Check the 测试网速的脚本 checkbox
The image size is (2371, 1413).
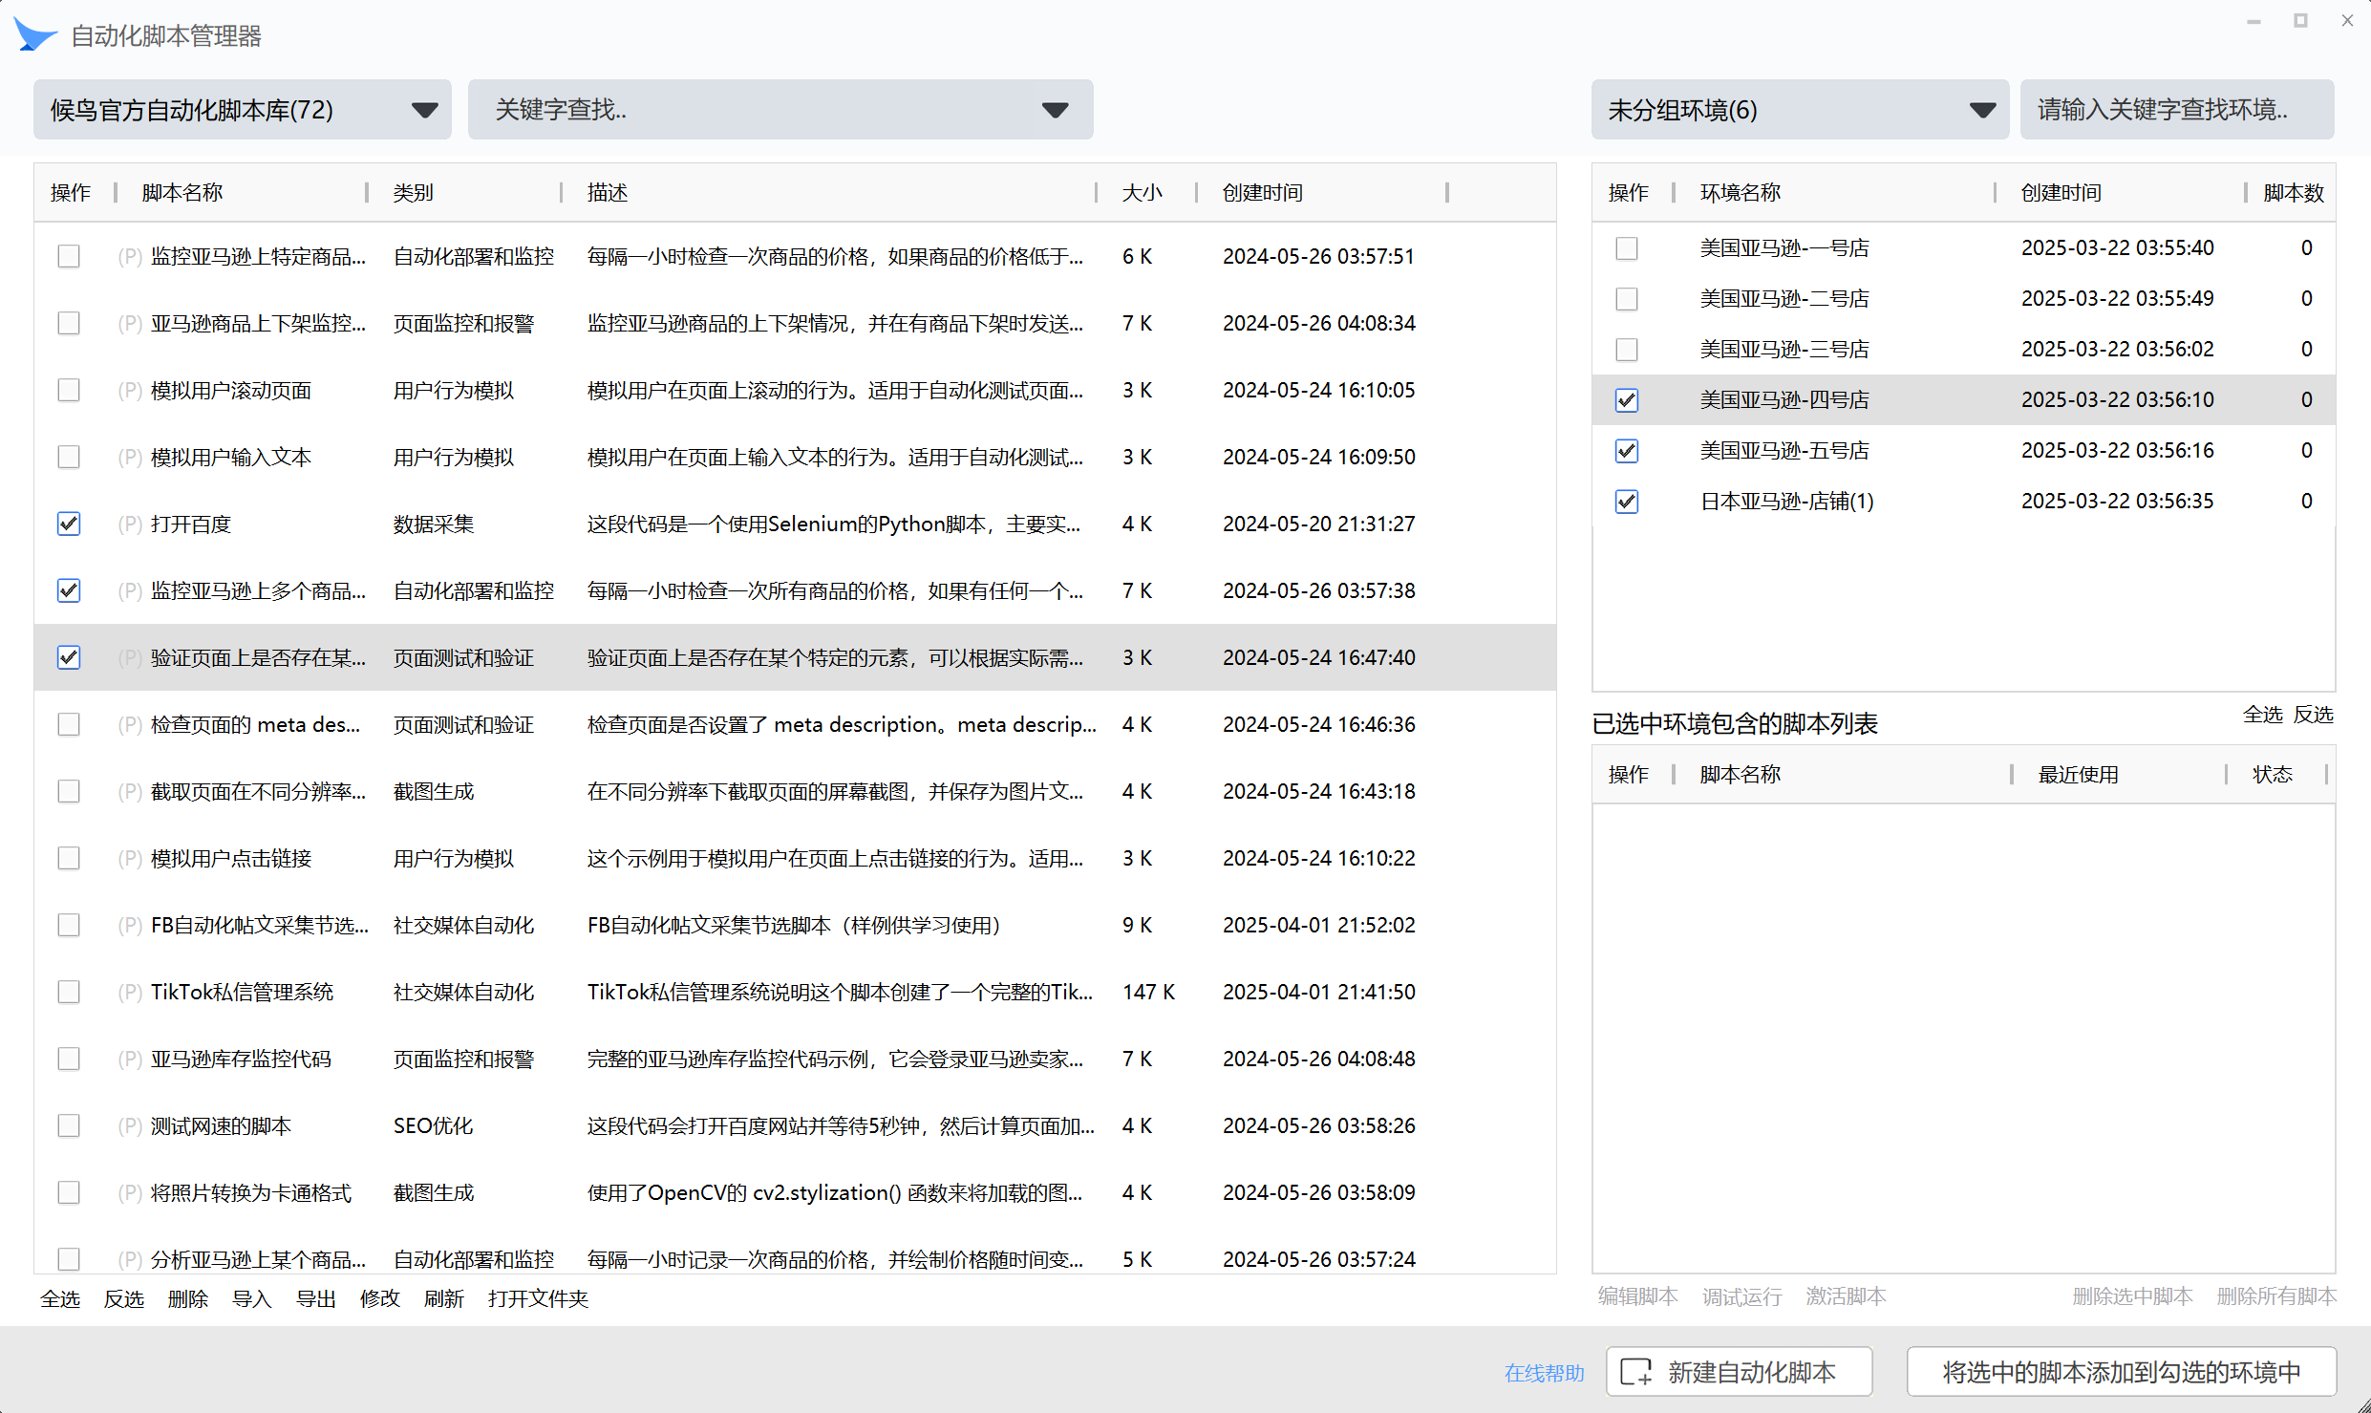click(x=69, y=1125)
